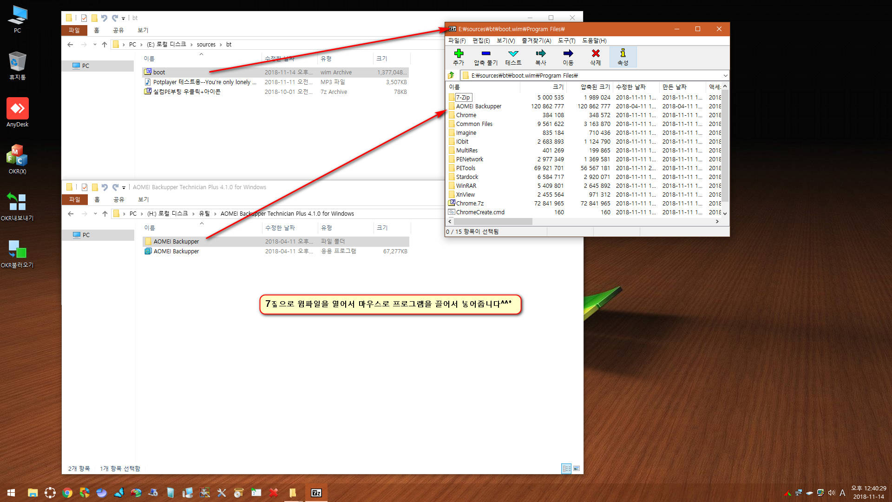Image resolution: width=892 pixels, height=502 pixels.
Task: Click the 삭제 (Delete) red X icon
Action: pos(596,53)
